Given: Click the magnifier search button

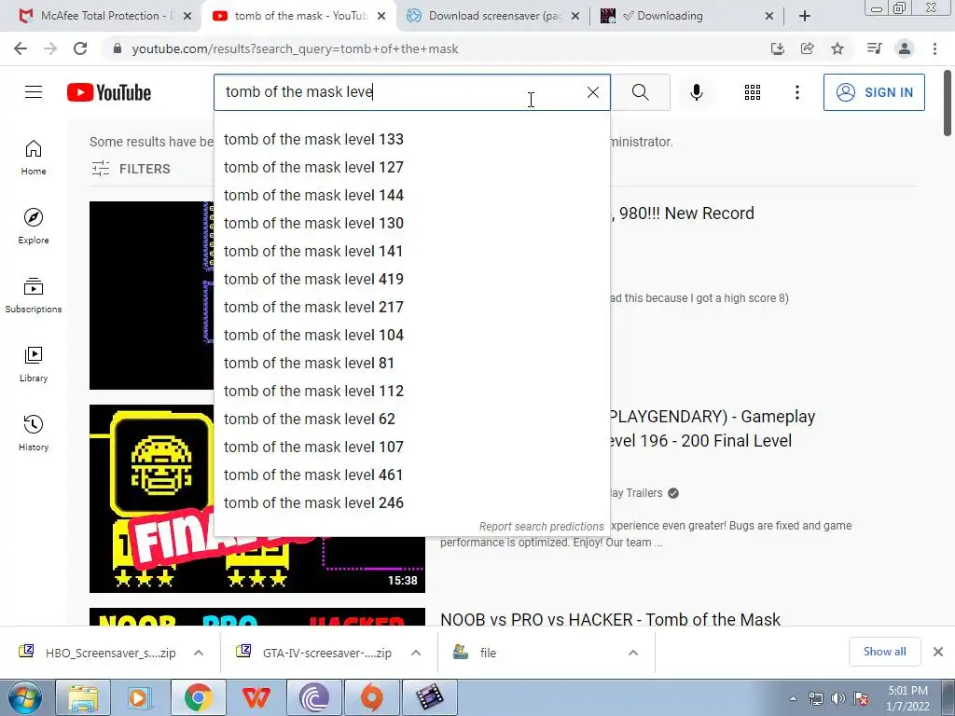Looking at the screenshot, I should 640,92.
